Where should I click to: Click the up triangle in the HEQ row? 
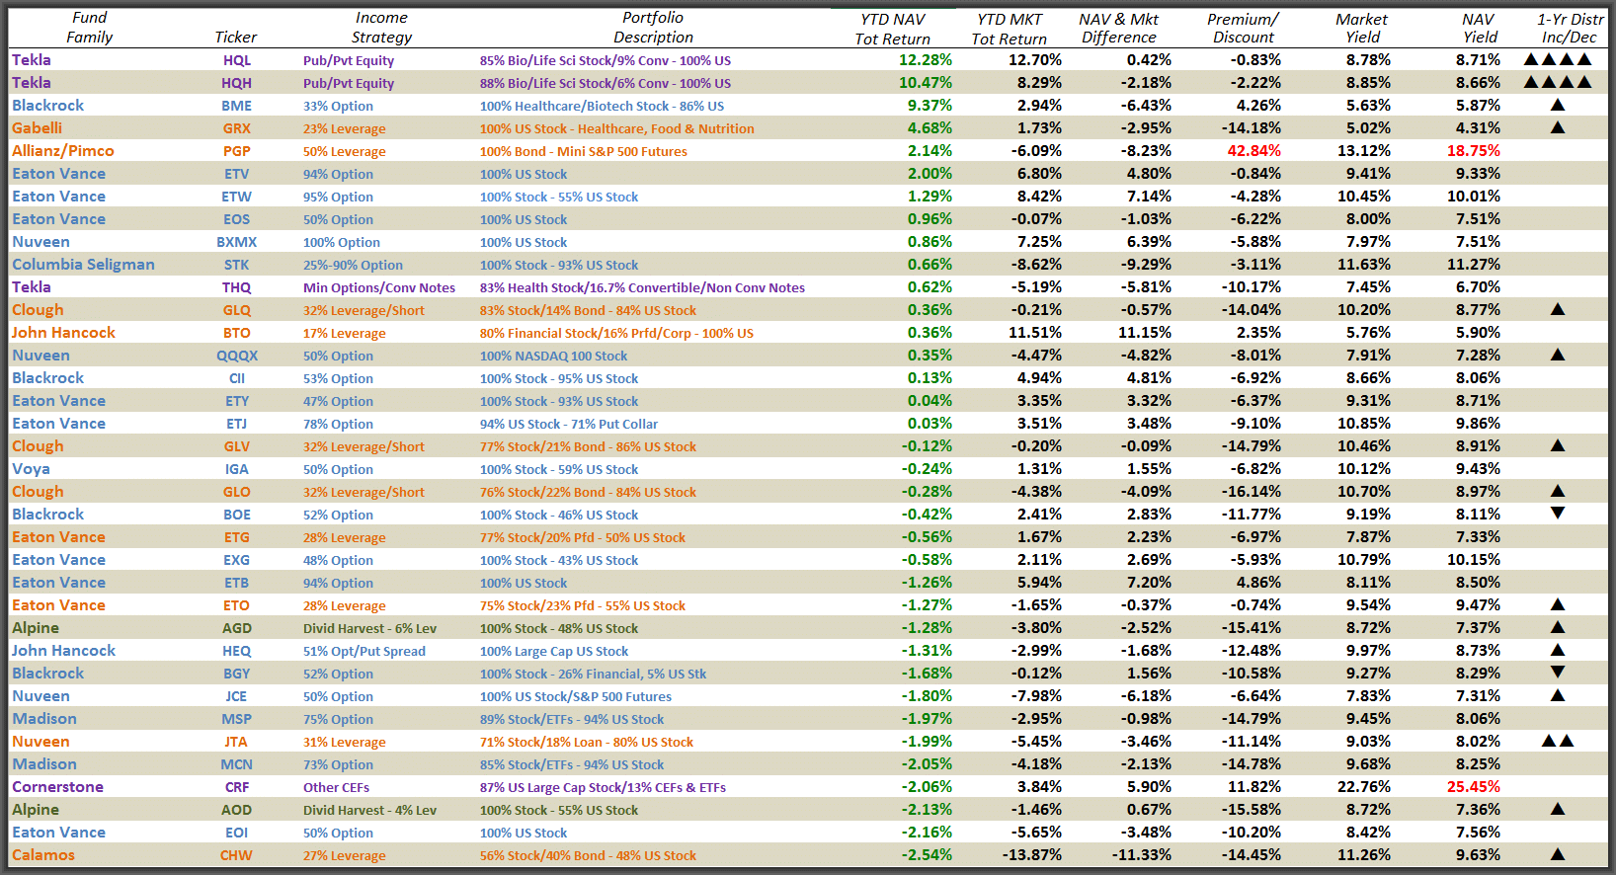[x=1558, y=650]
